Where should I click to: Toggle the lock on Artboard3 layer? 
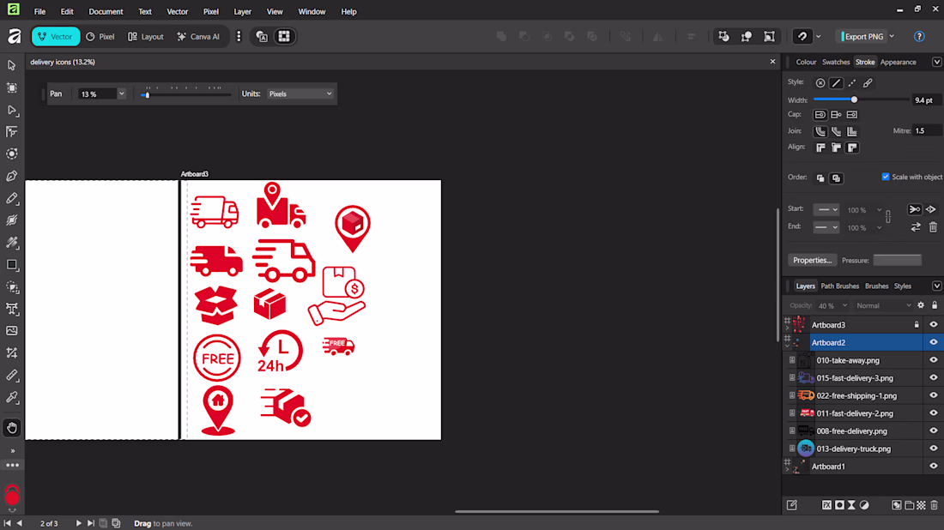[917, 325]
